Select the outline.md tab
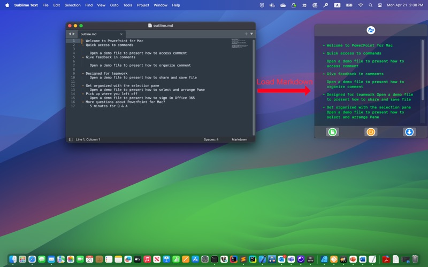The width and height of the screenshot is (428, 267). point(102,34)
